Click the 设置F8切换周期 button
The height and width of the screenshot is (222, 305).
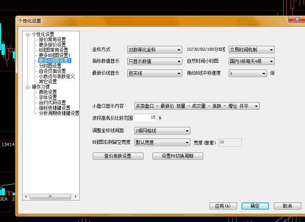pyautogui.click(x=178, y=156)
